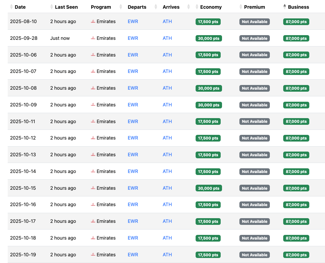Click Emirates logo in 2025-10-16 row
The height and width of the screenshot is (263, 325).
(x=93, y=204)
